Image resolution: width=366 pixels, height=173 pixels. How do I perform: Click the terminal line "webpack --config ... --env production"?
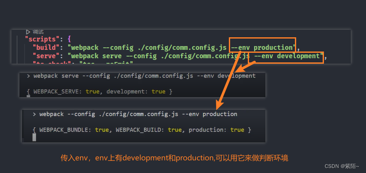point(135,114)
